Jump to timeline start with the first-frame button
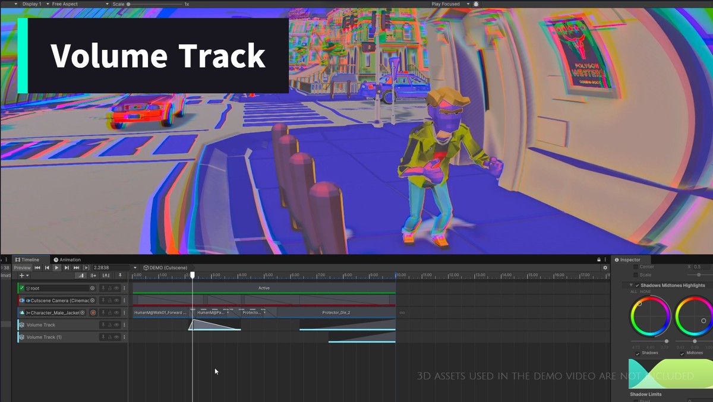The image size is (713, 402). point(37,268)
